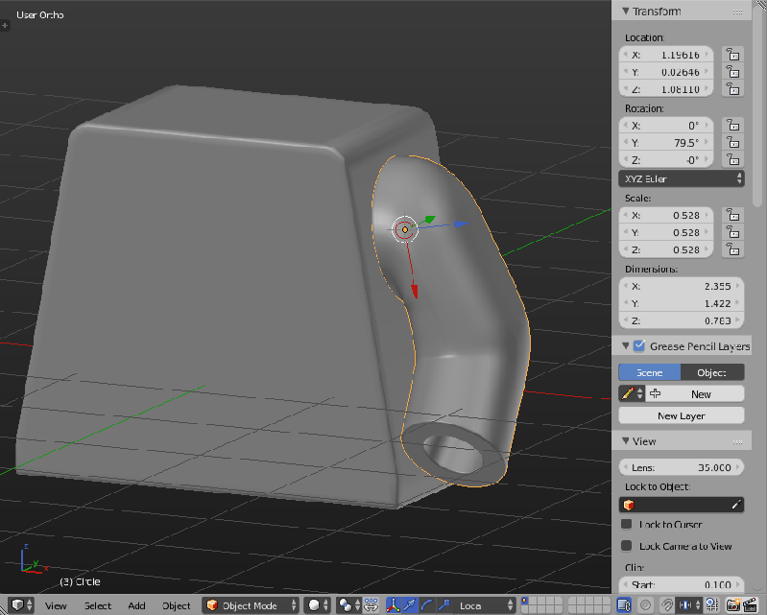The width and height of the screenshot is (767, 615).
Task: Click the blue Z manipulator arrow
Action: pyautogui.click(x=461, y=224)
